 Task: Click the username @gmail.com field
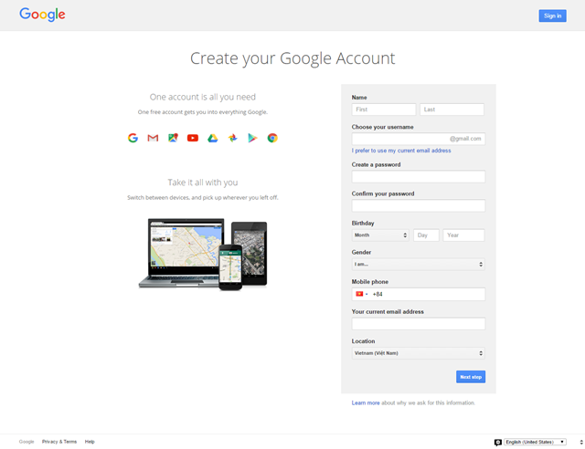419,139
